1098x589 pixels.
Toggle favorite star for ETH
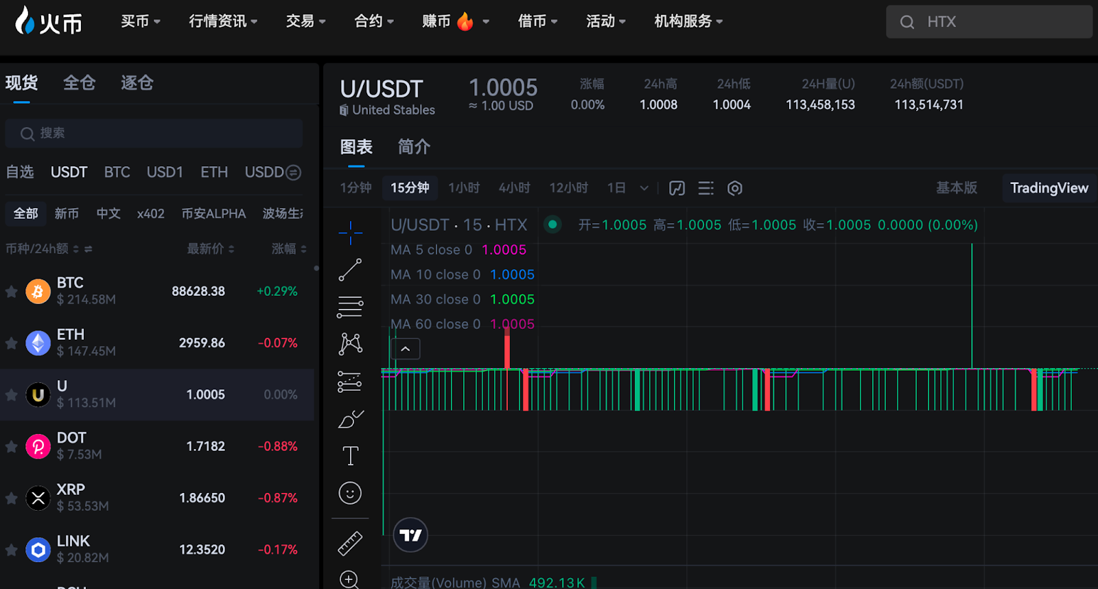tap(11, 343)
